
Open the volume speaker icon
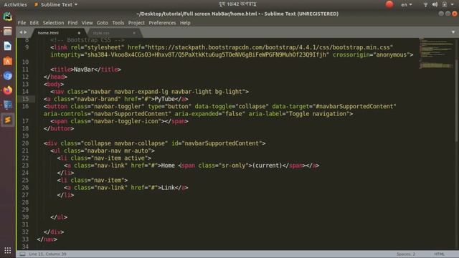(435, 5)
